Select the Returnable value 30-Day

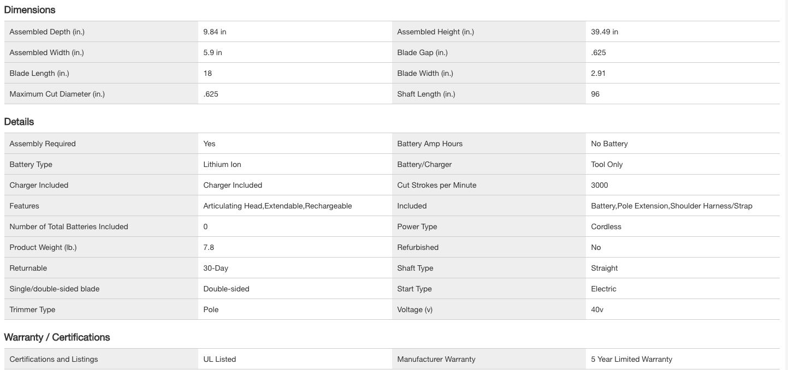pos(216,268)
